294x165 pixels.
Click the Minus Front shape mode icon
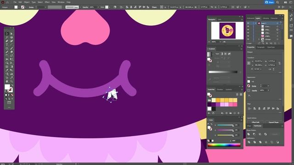pos(254,134)
